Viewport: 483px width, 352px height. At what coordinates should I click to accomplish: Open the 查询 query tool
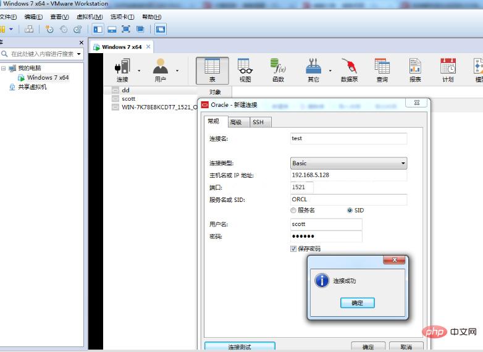coord(382,70)
